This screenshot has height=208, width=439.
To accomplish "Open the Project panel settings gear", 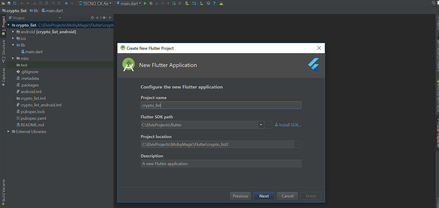I will 104,18.
